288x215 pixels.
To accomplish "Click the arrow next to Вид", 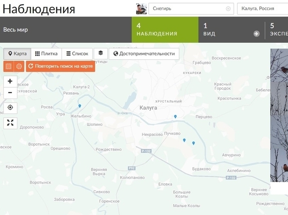I will tap(257, 34).
